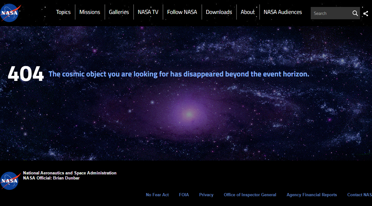The height and width of the screenshot is (206, 372).
Task: Open the Privacy page link
Action: click(x=206, y=195)
